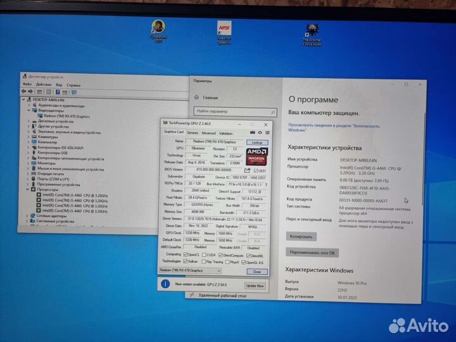Click the Lookup button in GPU-Z
Image resolution: width=456 pixels, height=342 pixels.
coord(257,142)
